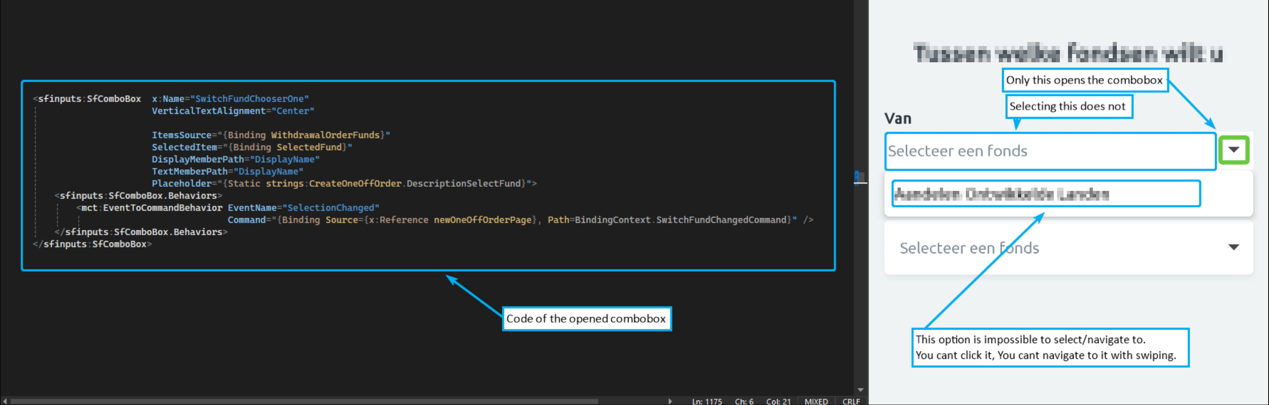1269x405 pixels.
Task: Click the SelectionChanged event name value
Action: click(333, 208)
